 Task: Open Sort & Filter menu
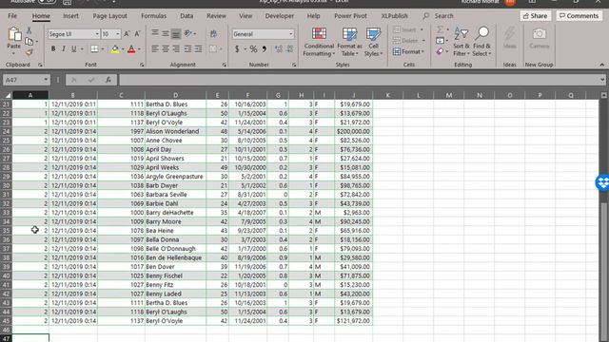pos(462,42)
